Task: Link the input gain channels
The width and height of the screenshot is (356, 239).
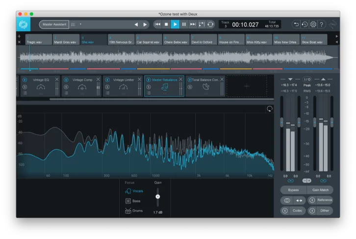Action: (291, 181)
